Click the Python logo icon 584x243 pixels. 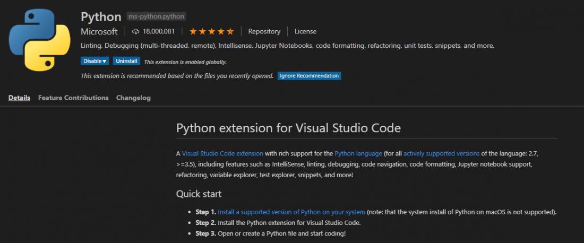pyautogui.click(x=39, y=40)
